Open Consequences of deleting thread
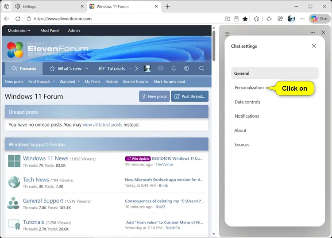 pos(165,201)
